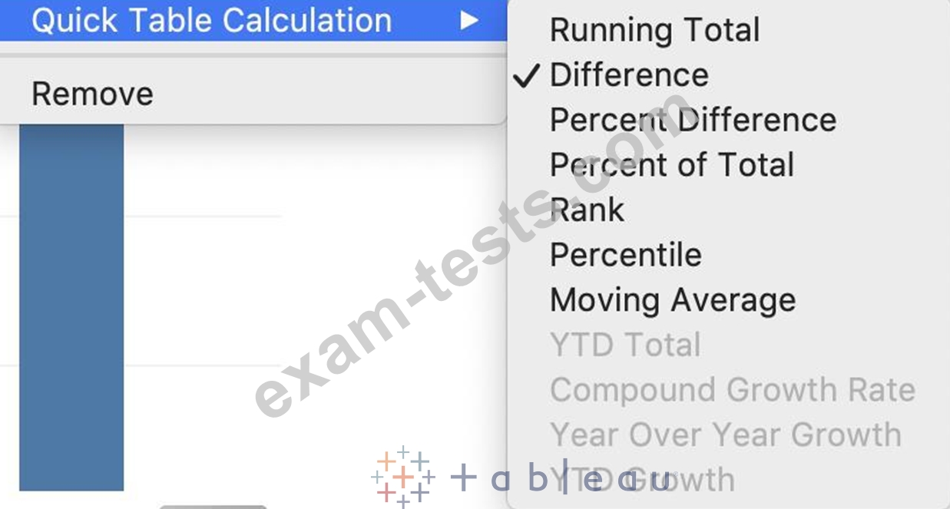Viewport: 950px width, 509px height.
Task: Click the gray scrollbar handle below the chart
Action: pos(214,506)
